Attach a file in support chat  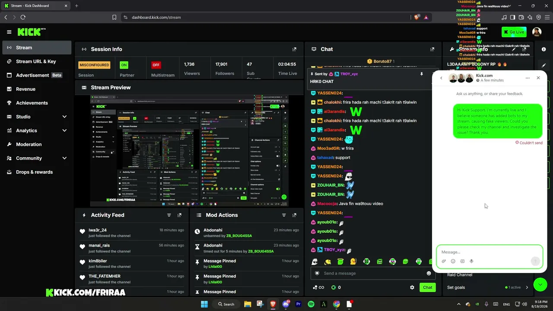point(444,261)
